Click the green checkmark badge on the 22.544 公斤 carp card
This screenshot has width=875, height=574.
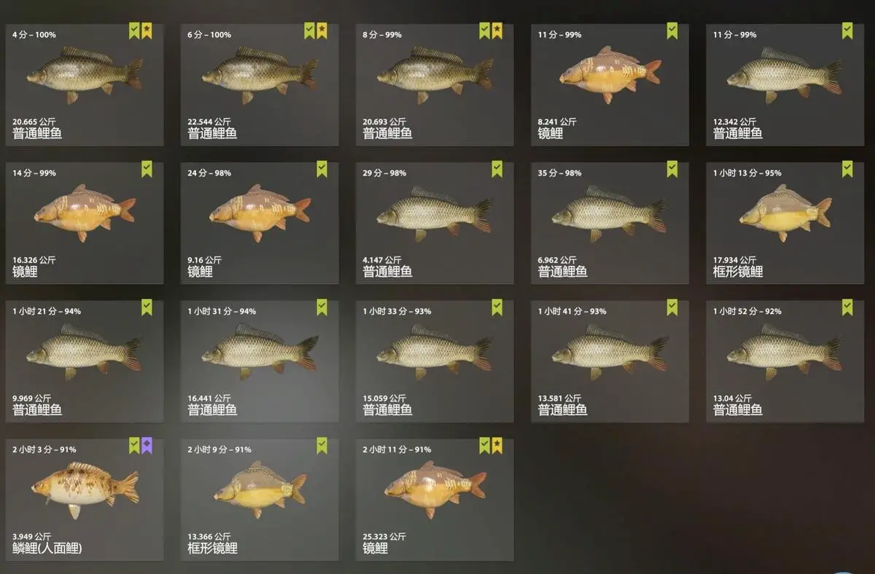309,31
